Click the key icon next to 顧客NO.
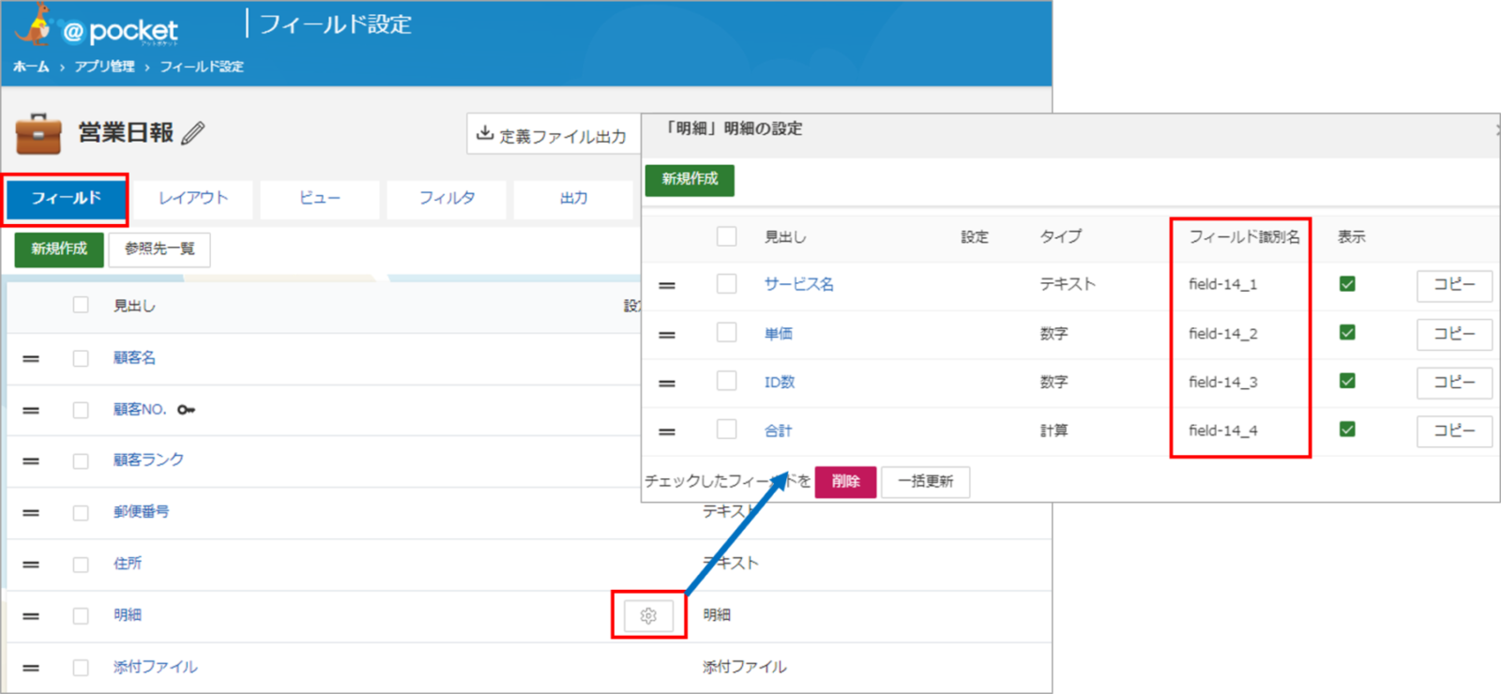 tap(186, 410)
